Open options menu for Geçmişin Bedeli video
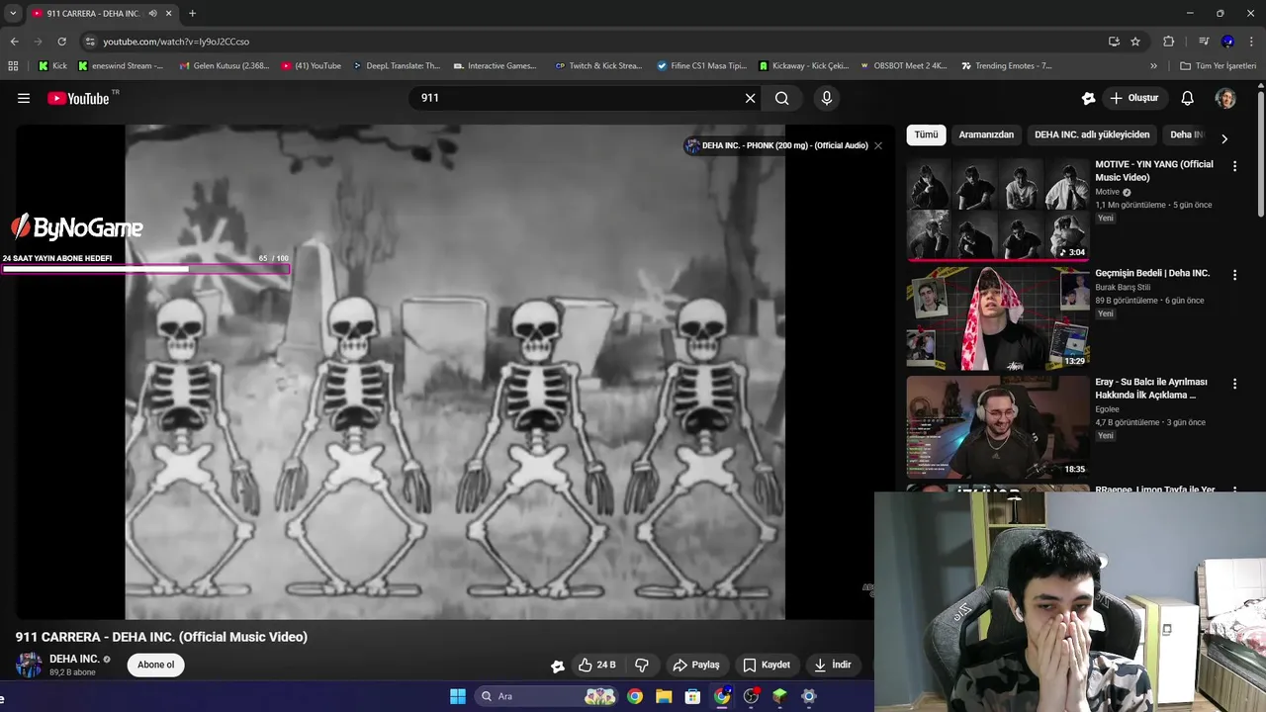Image resolution: width=1266 pixels, height=712 pixels. tap(1234, 274)
